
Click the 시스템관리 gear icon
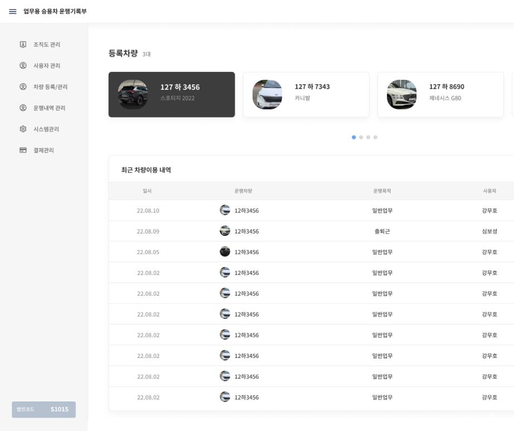[x=23, y=129]
